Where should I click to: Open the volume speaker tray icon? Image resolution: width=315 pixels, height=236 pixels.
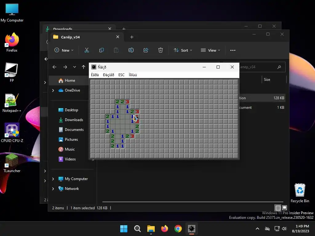(x=284, y=229)
